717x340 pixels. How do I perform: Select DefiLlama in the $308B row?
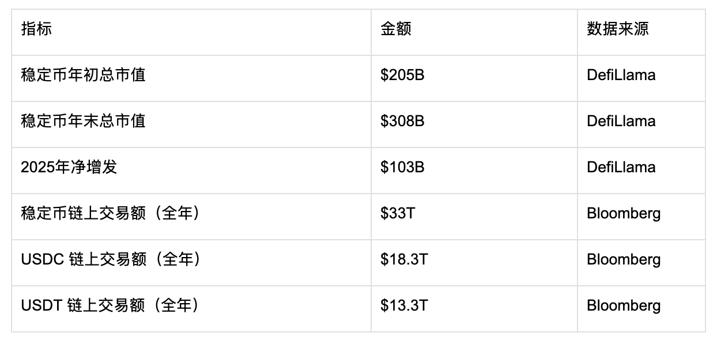pyautogui.click(x=621, y=121)
